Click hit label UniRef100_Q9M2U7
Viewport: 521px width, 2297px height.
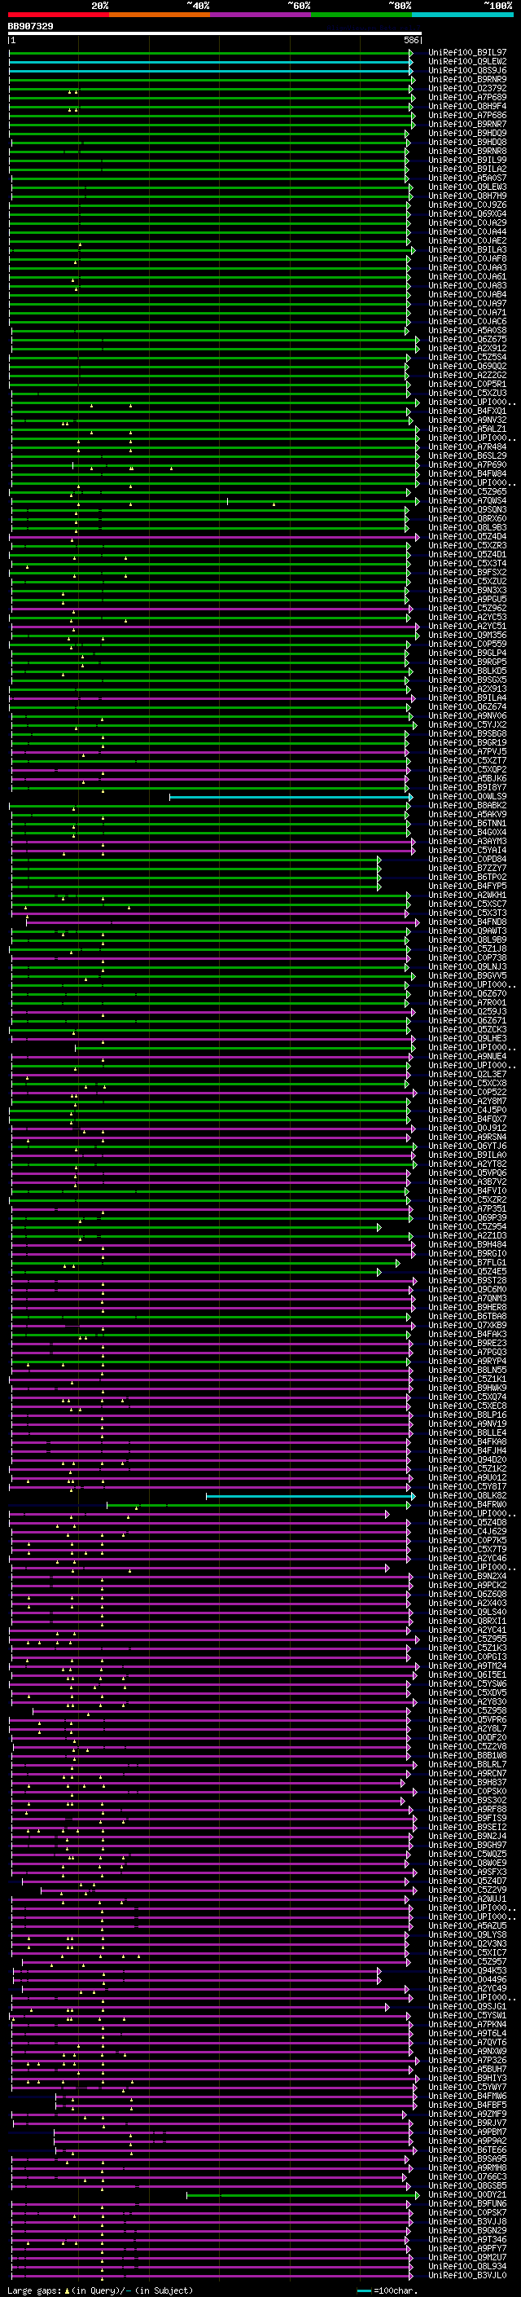point(467,2258)
